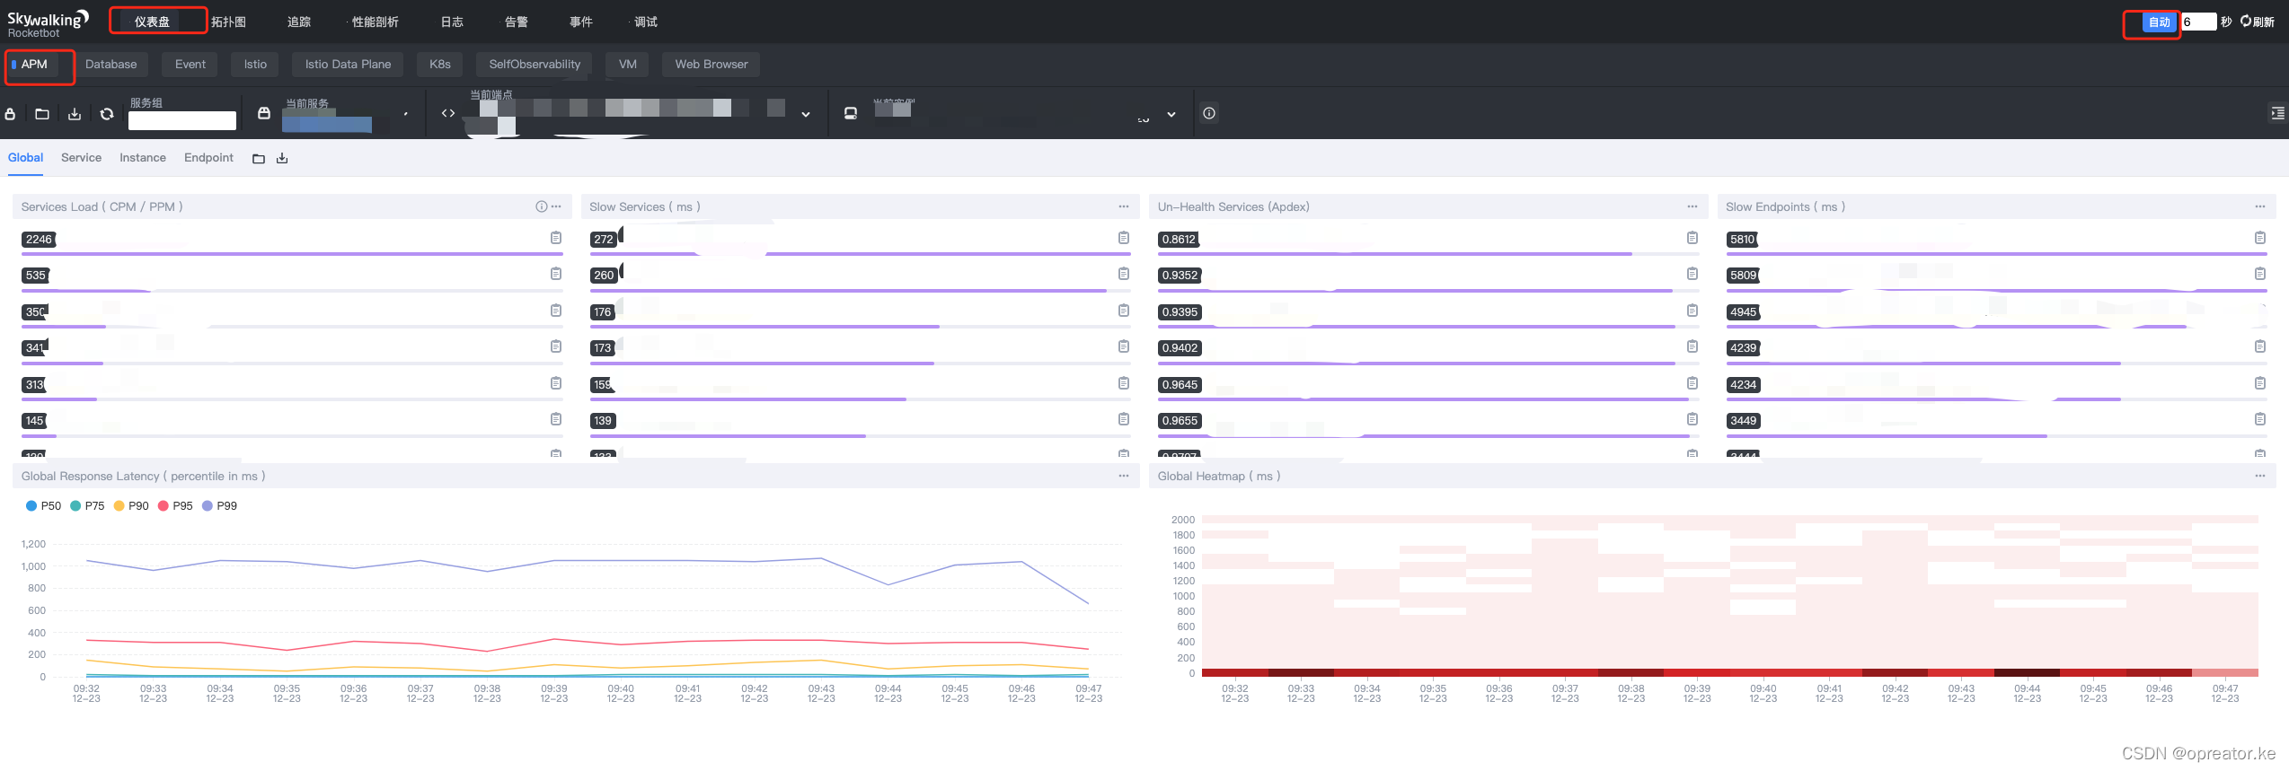Viewport: 2289px width, 771px height.
Task: Open the 当前服务 service selector
Action: point(335,114)
